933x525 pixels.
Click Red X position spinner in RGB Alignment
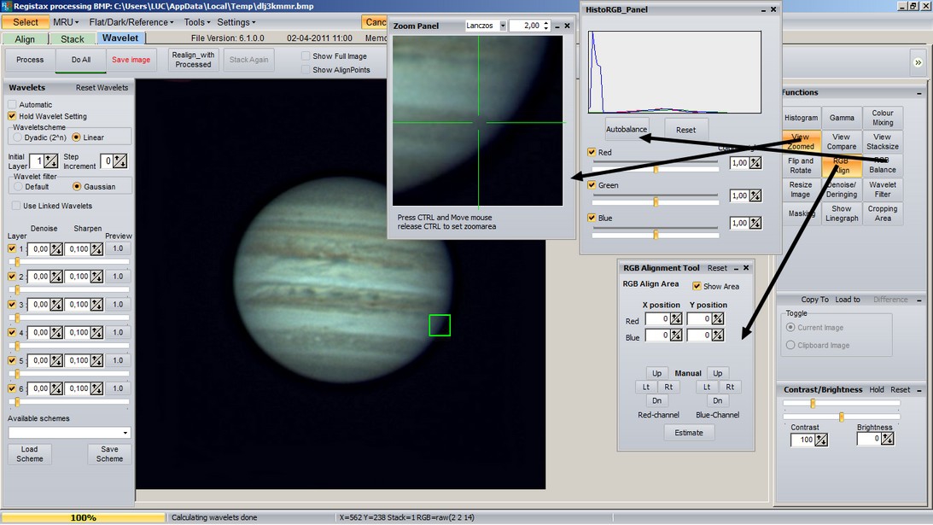675,319
